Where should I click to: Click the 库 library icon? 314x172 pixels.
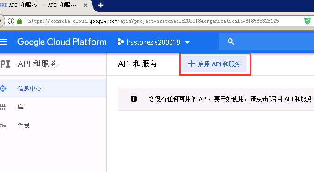pos(3,107)
